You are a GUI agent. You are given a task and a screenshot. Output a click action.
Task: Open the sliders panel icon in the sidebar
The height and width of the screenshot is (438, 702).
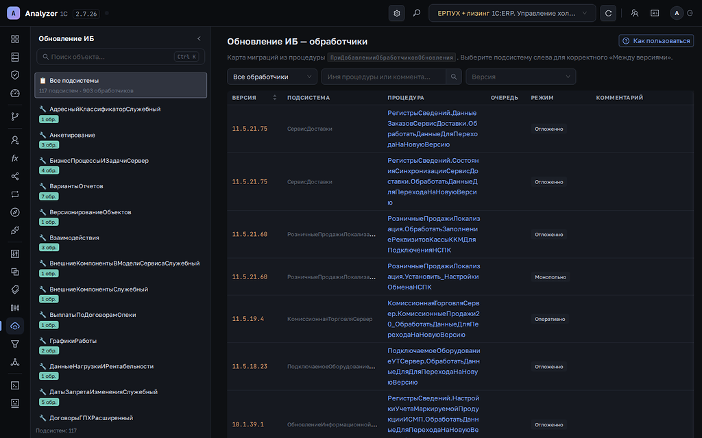pos(15,254)
